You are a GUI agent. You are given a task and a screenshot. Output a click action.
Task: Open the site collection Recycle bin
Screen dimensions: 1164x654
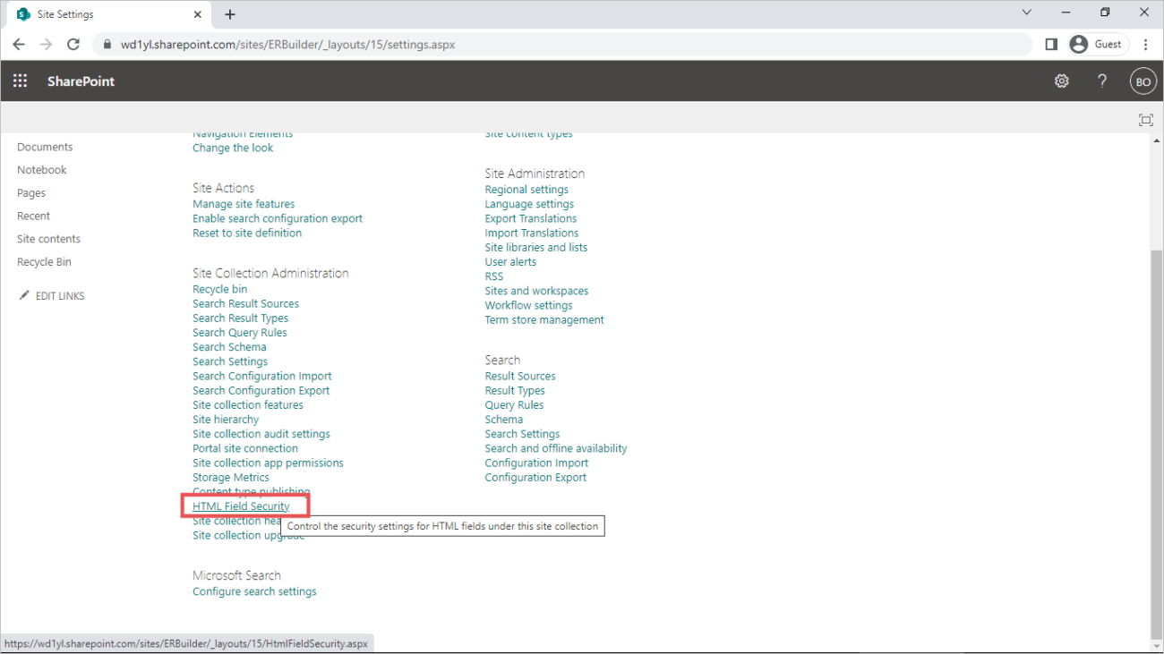(219, 288)
